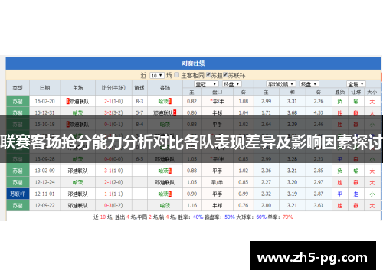Uncheck the 苏联杯 cup checkbox
This screenshot has width=383, height=277.
pos(225,75)
